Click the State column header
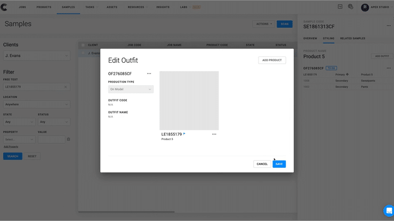Screen dimensions: 394x221 [x=250, y=45]
